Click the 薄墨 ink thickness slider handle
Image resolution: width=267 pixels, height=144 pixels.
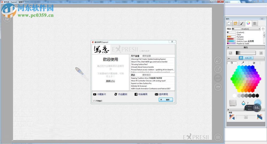tap(246, 117)
